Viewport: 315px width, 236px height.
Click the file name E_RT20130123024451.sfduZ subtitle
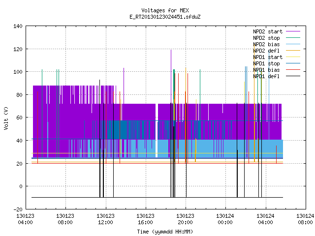click(165, 17)
